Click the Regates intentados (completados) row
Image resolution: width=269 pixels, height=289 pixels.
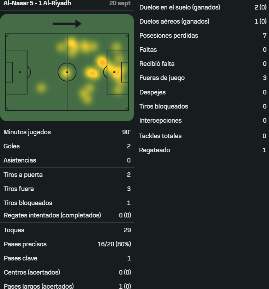point(67,215)
